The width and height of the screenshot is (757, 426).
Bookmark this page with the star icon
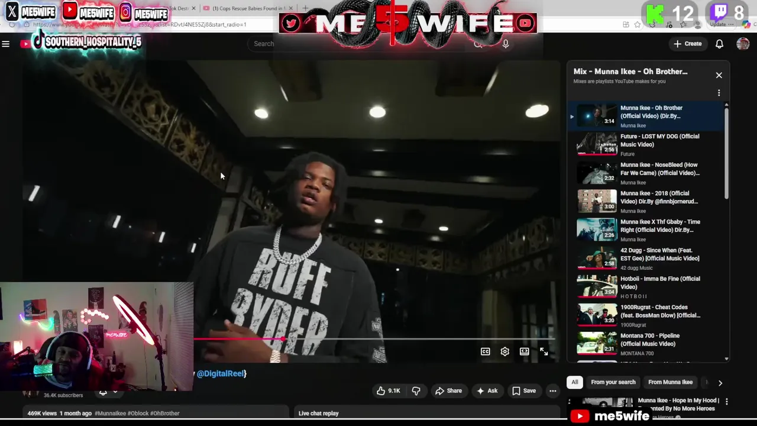637,25
